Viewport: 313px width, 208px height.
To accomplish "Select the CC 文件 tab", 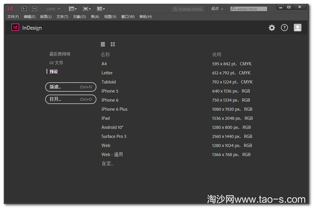I will tap(56, 63).
